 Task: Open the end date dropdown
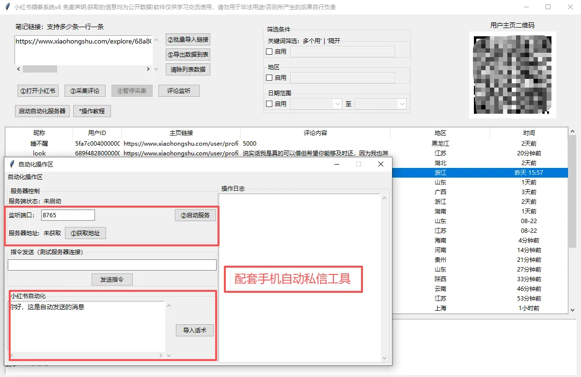pyautogui.click(x=401, y=104)
